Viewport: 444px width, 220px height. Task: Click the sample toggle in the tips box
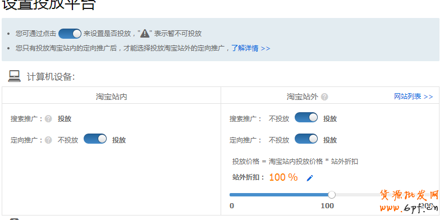pos(70,34)
